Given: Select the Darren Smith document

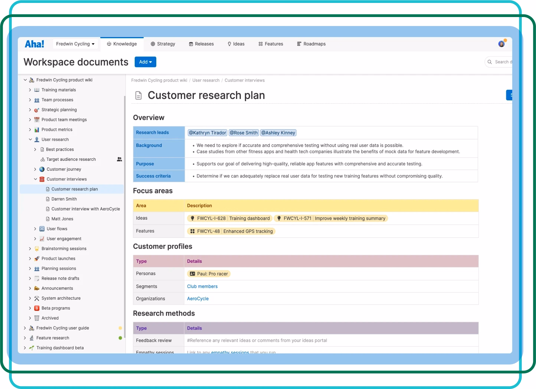Looking at the screenshot, I should 64,199.
